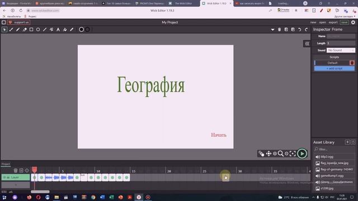Select the Cursor selection tool
This screenshot has height=201, width=358.
[x=4, y=30]
